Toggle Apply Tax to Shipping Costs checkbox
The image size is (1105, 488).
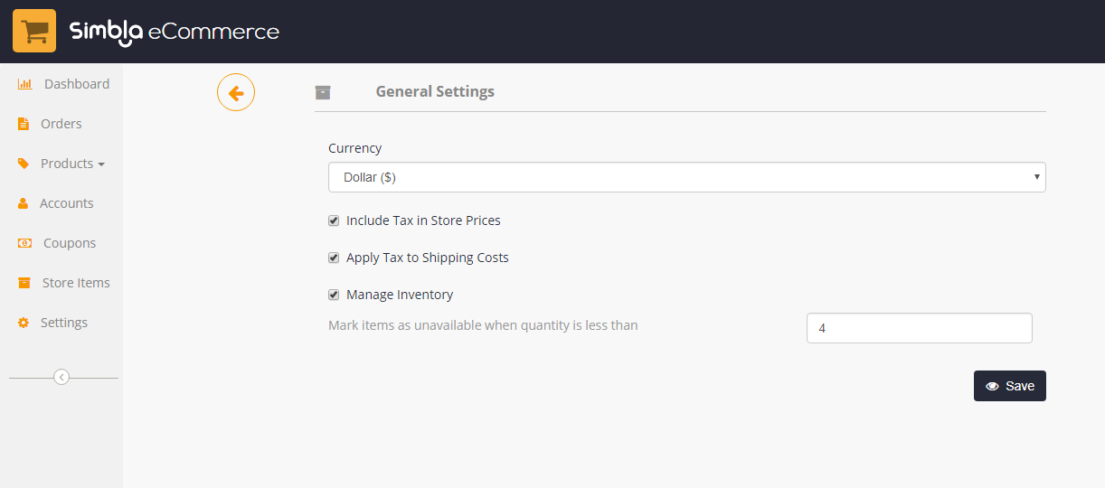[x=334, y=258]
